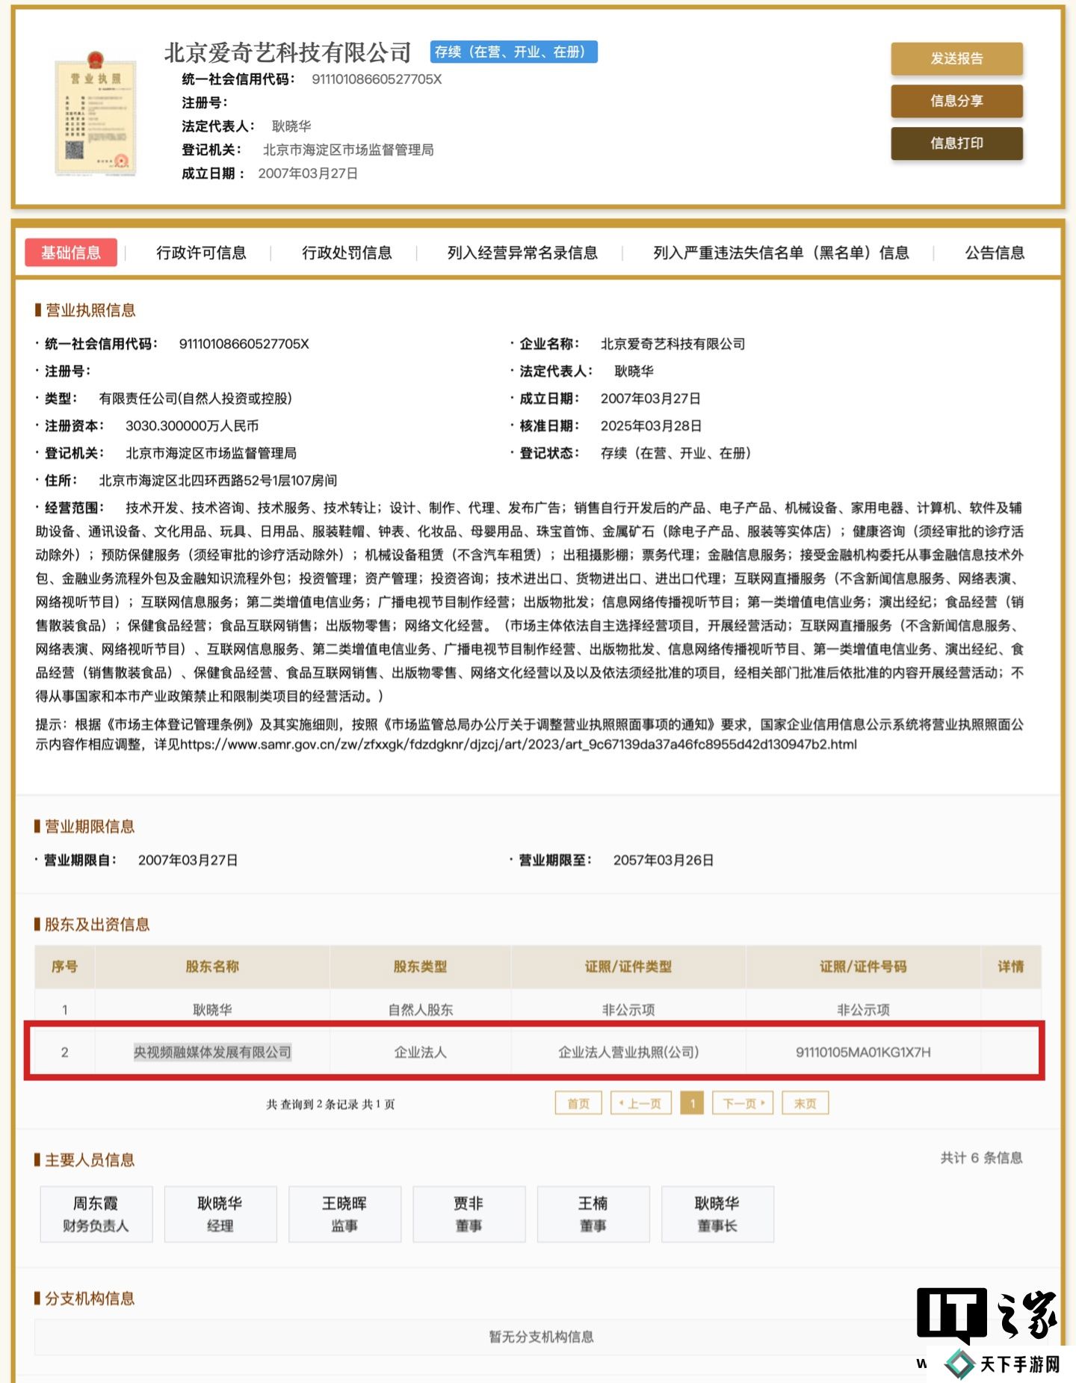Jump to 末页 last page
The height and width of the screenshot is (1383, 1076).
805,1103
